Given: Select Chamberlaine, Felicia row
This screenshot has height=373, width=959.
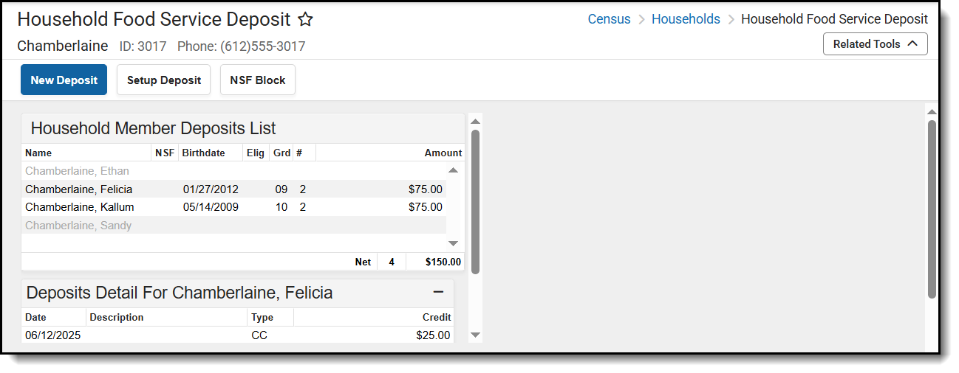Looking at the screenshot, I should [x=78, y=189].
